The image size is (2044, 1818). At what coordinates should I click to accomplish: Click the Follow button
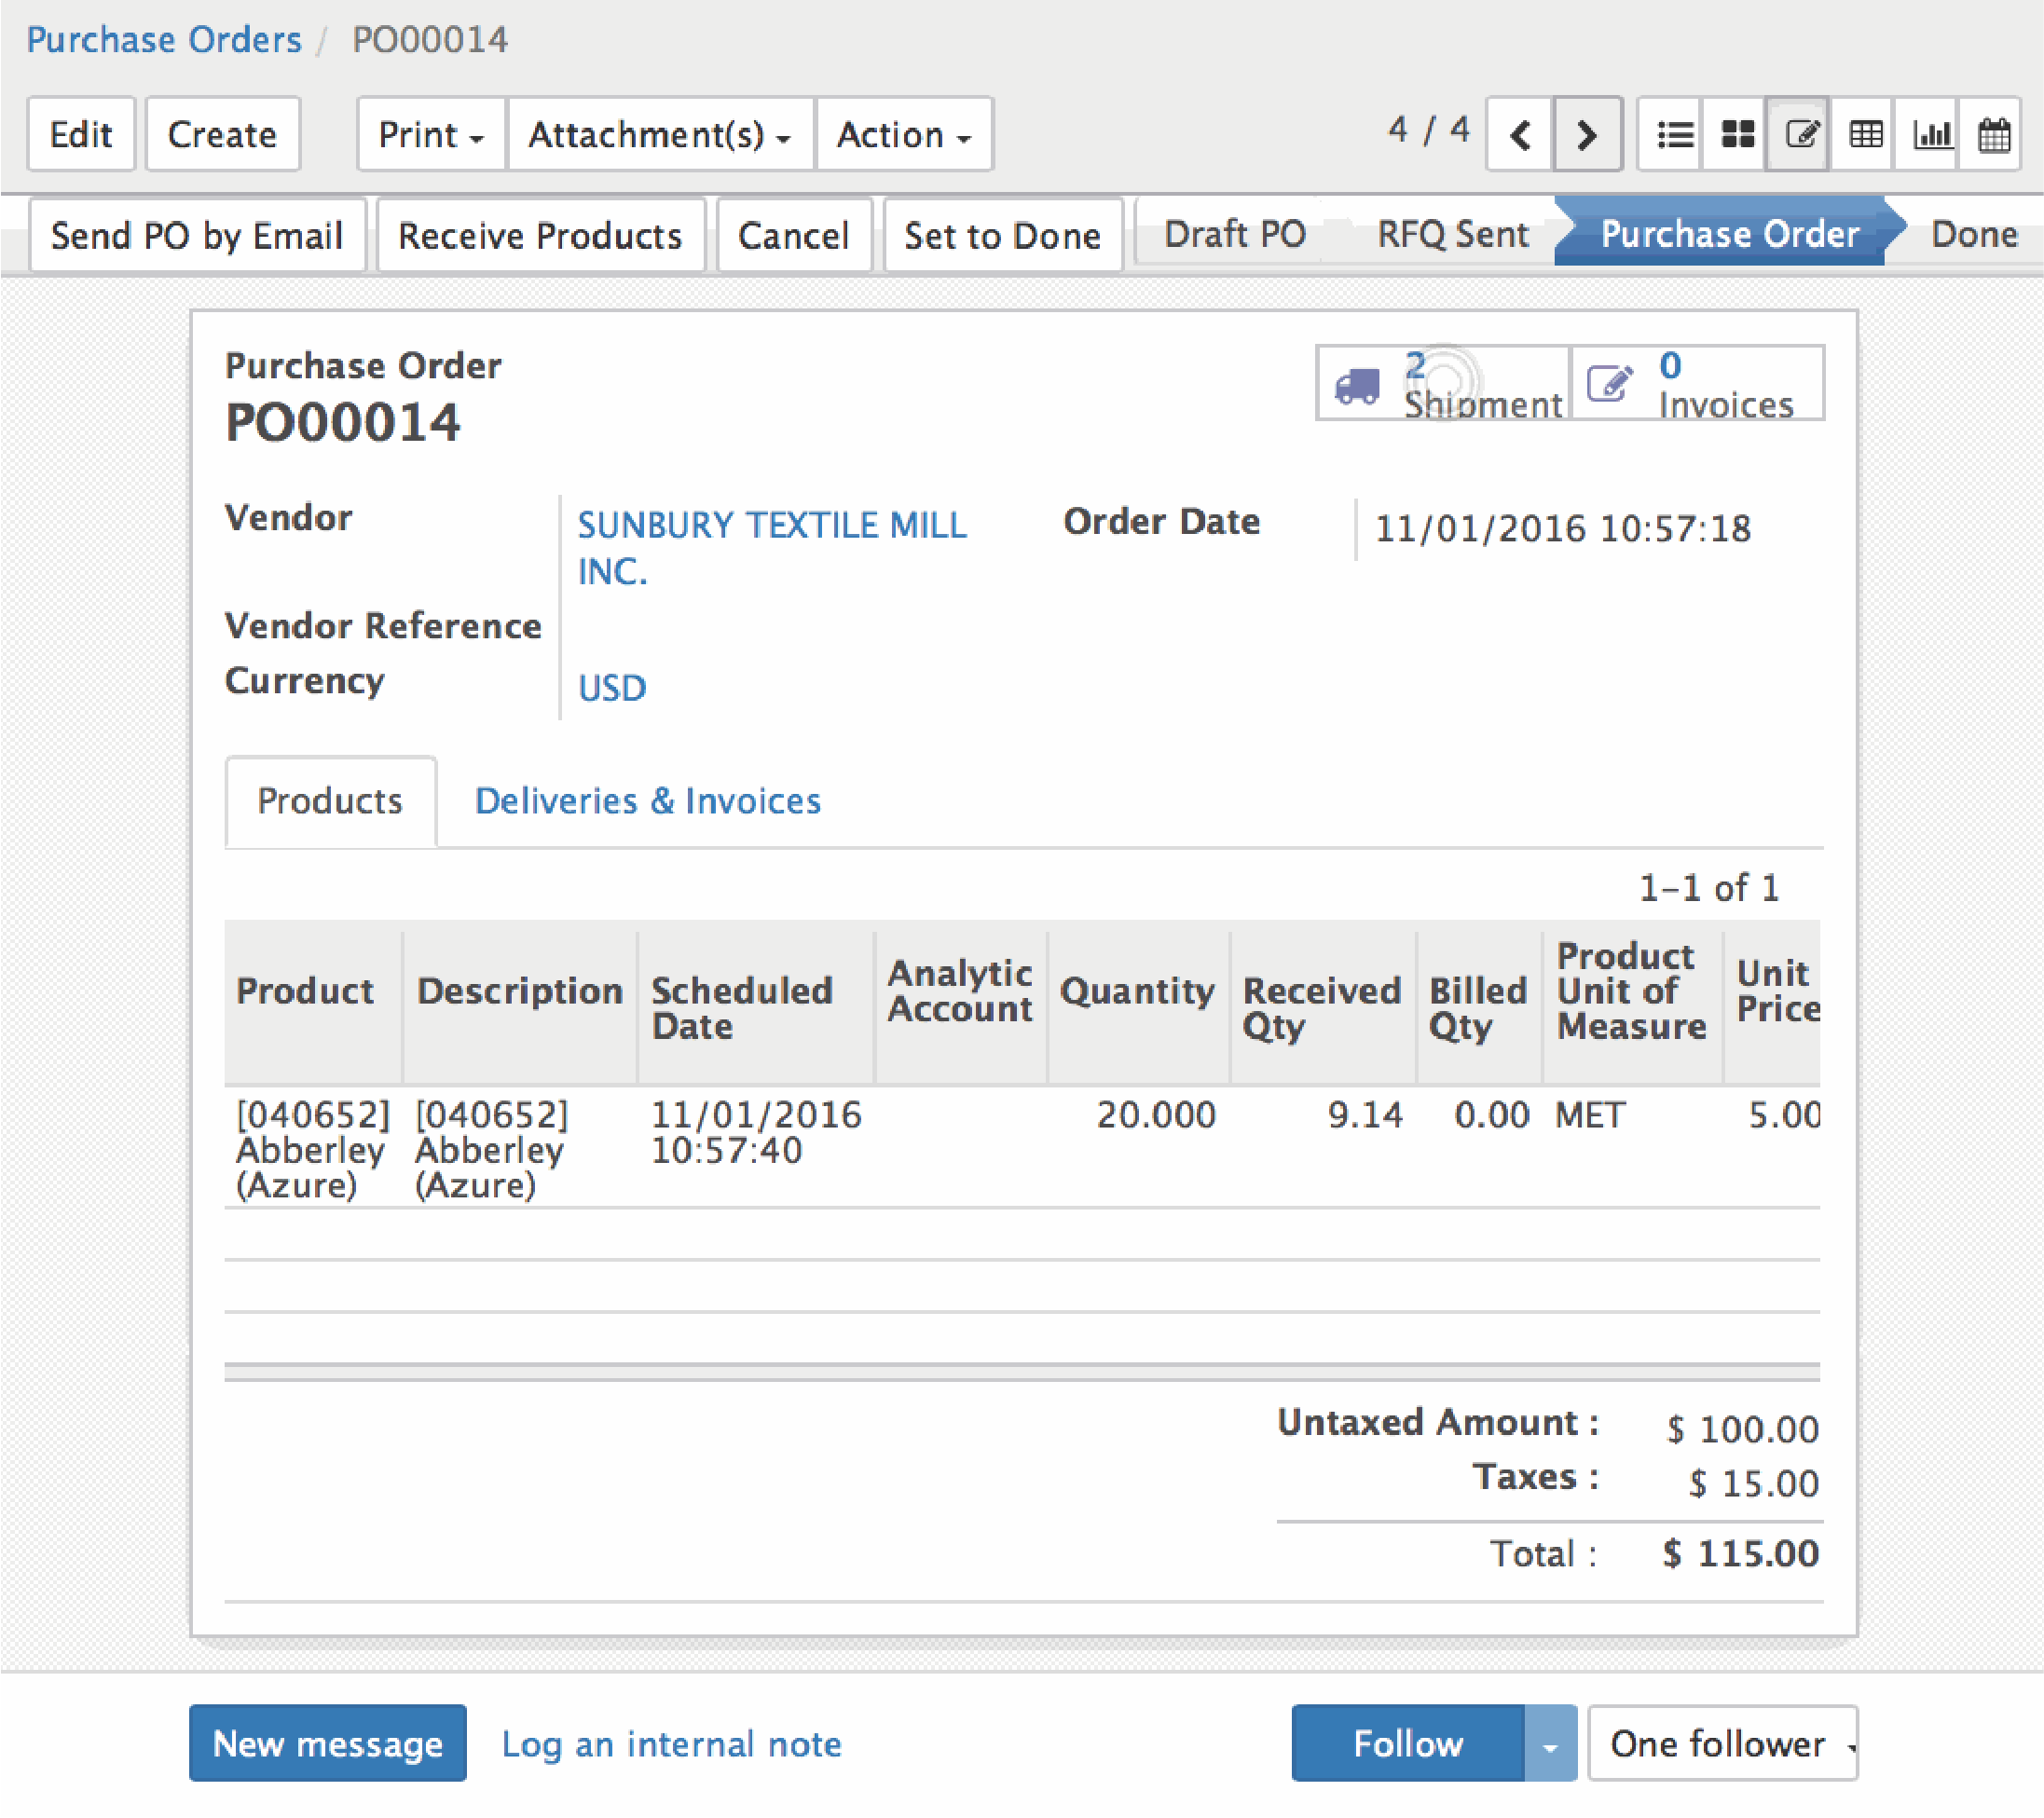tap(1408, 1745)
